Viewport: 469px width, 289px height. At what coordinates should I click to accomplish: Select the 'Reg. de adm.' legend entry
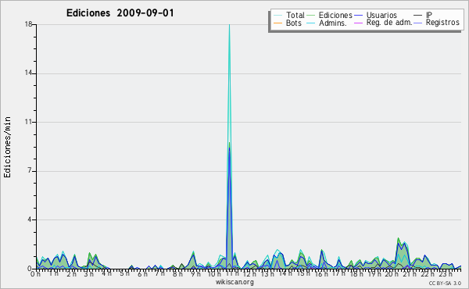[389, 23]
